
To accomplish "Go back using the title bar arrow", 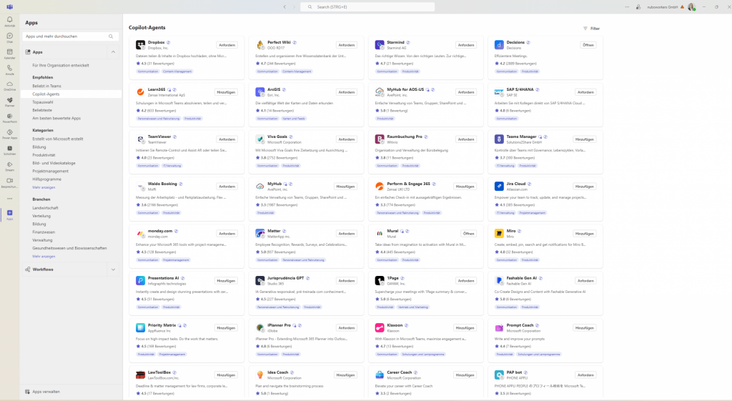I will [285, 7].
